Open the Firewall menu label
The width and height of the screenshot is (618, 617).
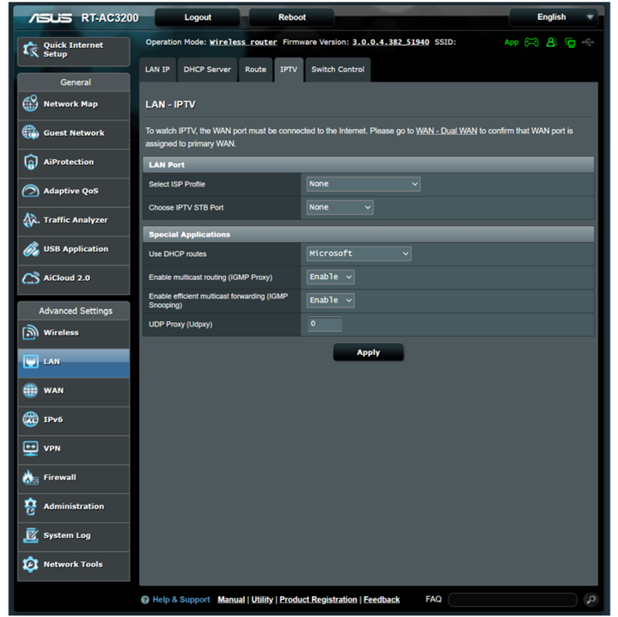point(60,478)
